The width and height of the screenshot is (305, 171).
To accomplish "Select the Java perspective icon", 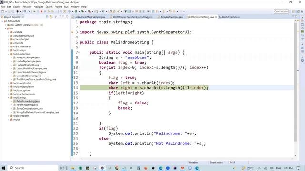I will click(x=298, y=11).
